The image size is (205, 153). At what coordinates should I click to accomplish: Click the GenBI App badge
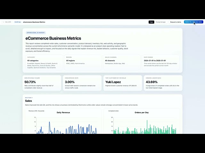(x=18, y=22)
